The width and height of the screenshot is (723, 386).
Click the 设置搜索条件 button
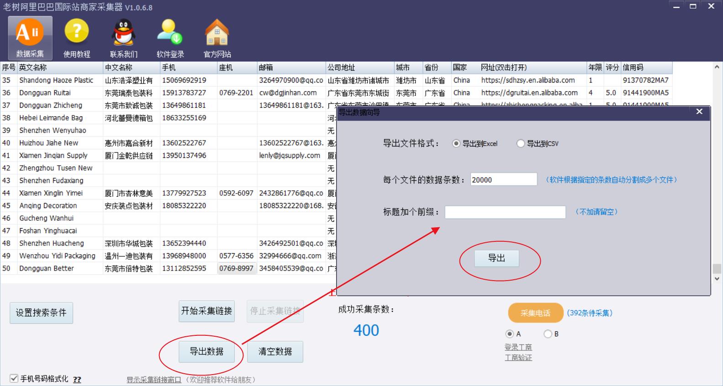(41, 313)
